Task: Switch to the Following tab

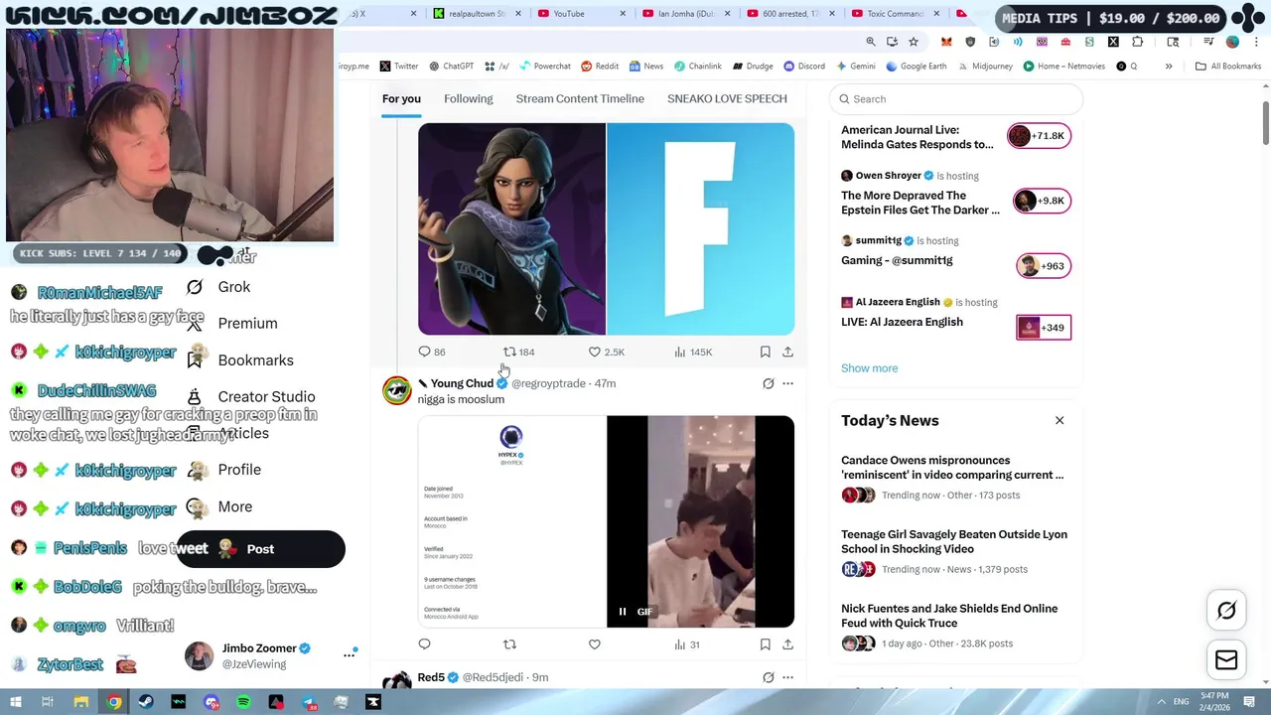Action: coord(469,98)
